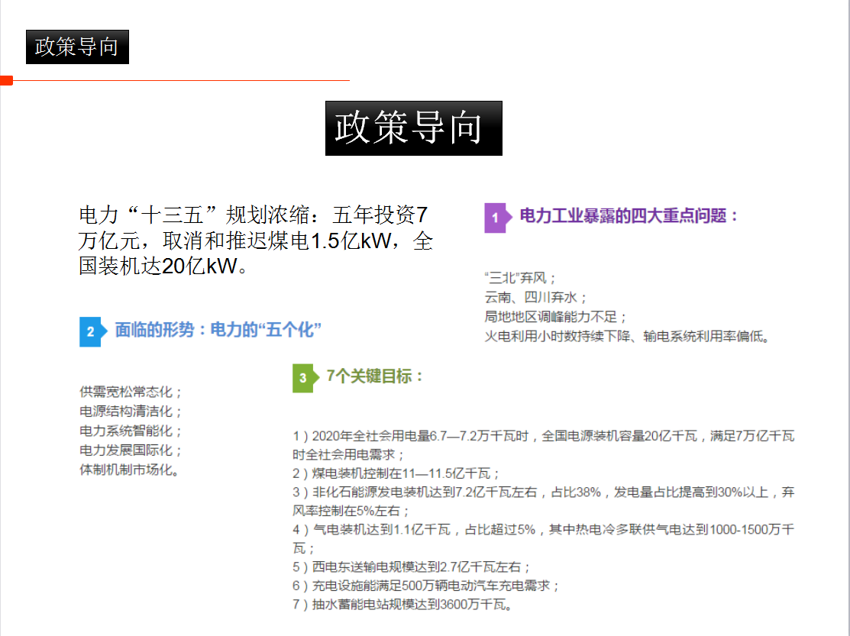Click the line 供需宽松常态化

[x=131, y=392]
